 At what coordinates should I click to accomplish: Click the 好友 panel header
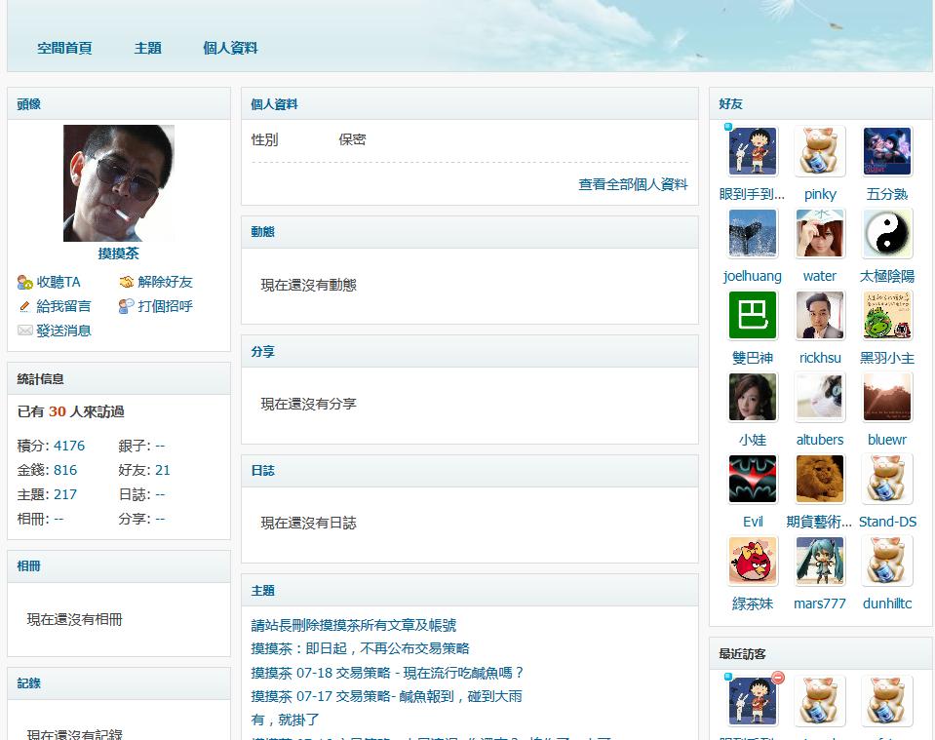click(820, 103)
